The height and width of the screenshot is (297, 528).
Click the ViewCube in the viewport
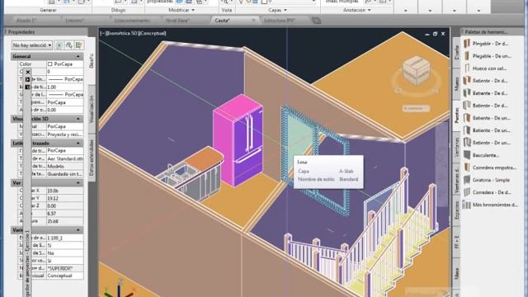(416, 71)
